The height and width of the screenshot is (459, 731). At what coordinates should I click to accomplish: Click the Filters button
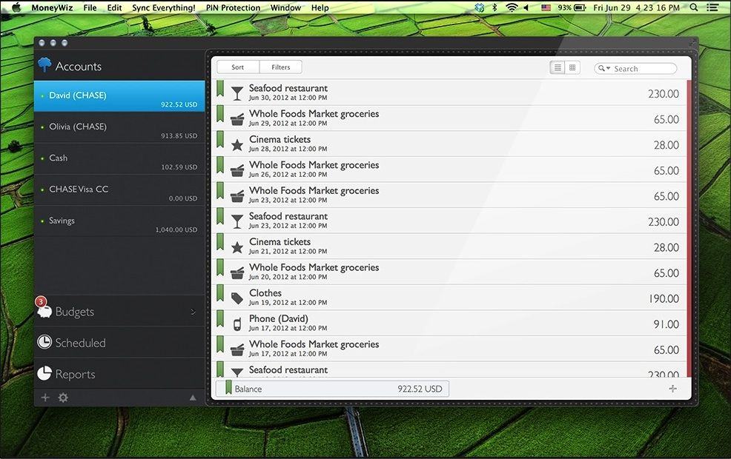pyautogui.click(x=281, y=67)
